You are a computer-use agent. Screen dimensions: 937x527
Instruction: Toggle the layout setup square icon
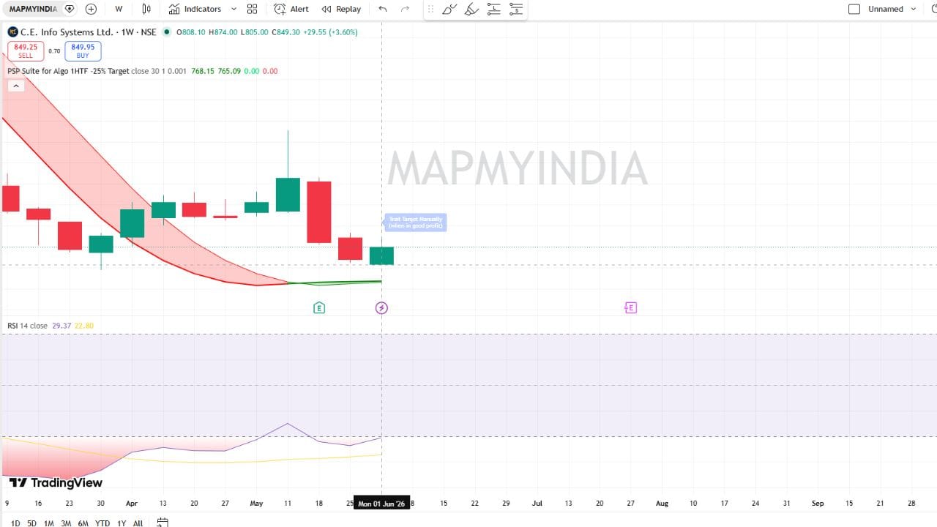click(x=854, y=9)
